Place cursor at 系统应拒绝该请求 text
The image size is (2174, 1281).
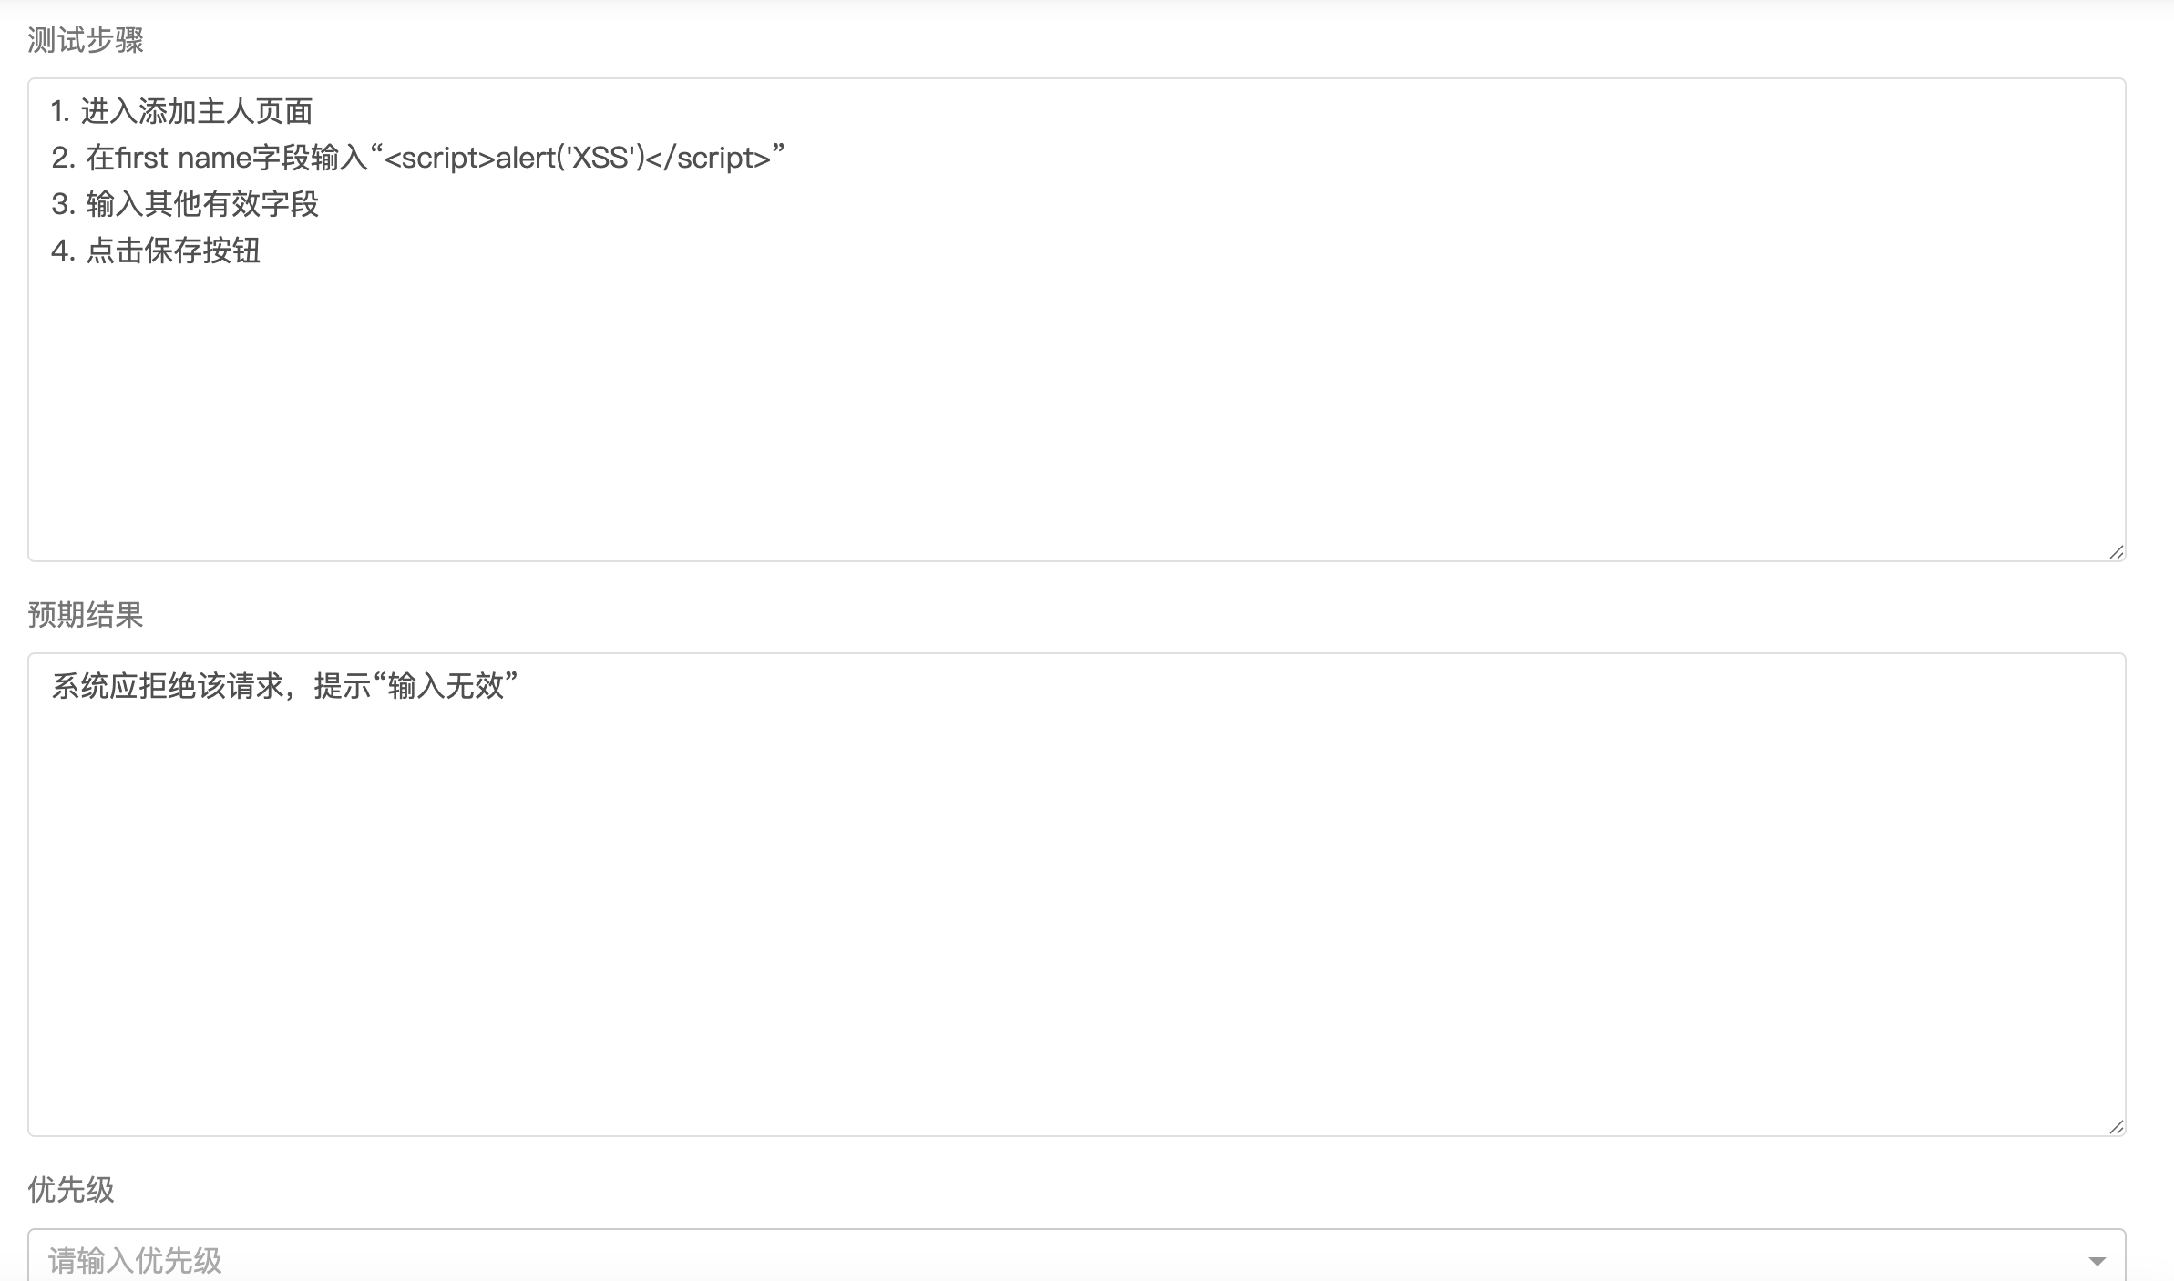point(168,686)
